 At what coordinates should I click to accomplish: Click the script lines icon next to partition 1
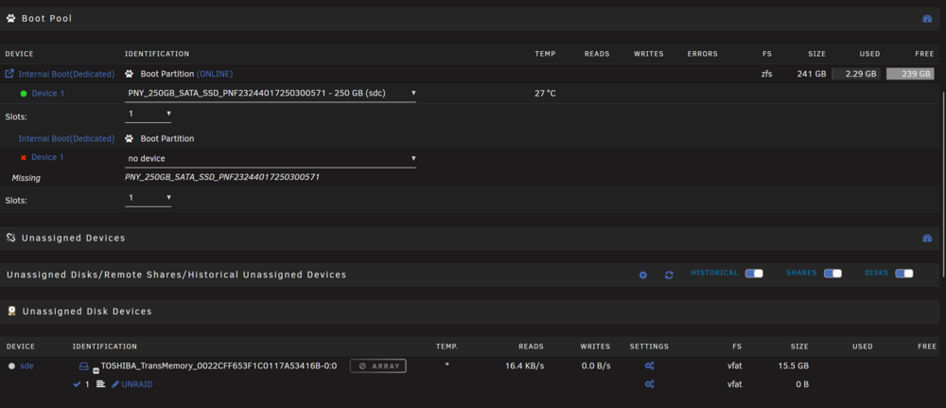click(101, 383)
